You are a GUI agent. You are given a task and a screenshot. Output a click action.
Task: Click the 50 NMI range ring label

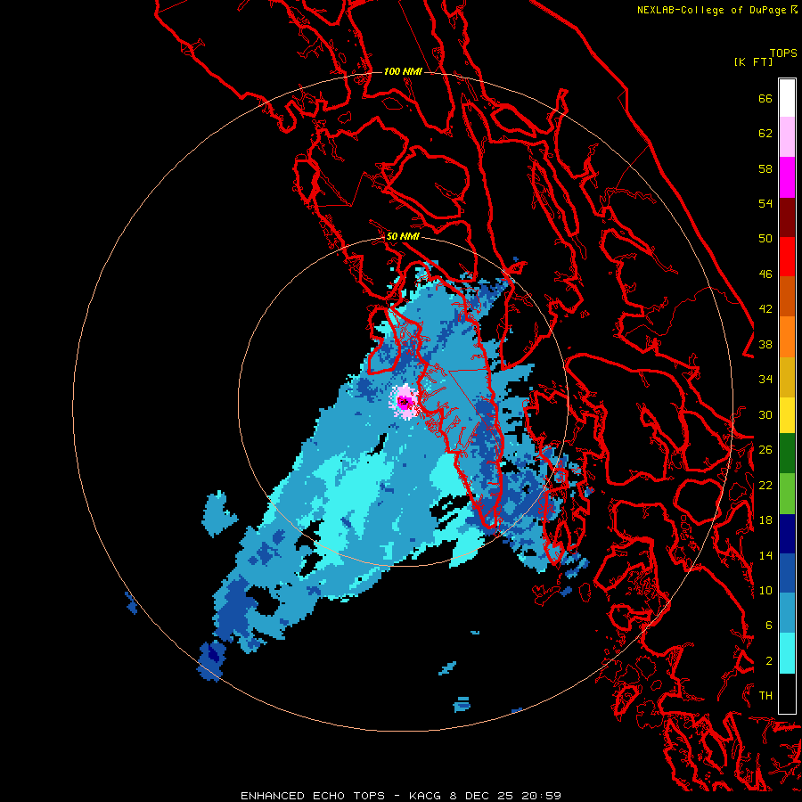[403, 236]
